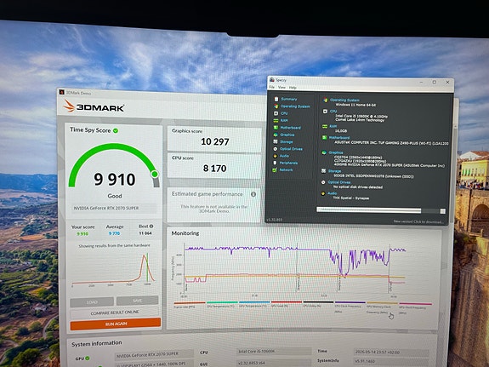Click the New version download link
The width and height of the screenshot is (489, 367).
coord(418,221)
